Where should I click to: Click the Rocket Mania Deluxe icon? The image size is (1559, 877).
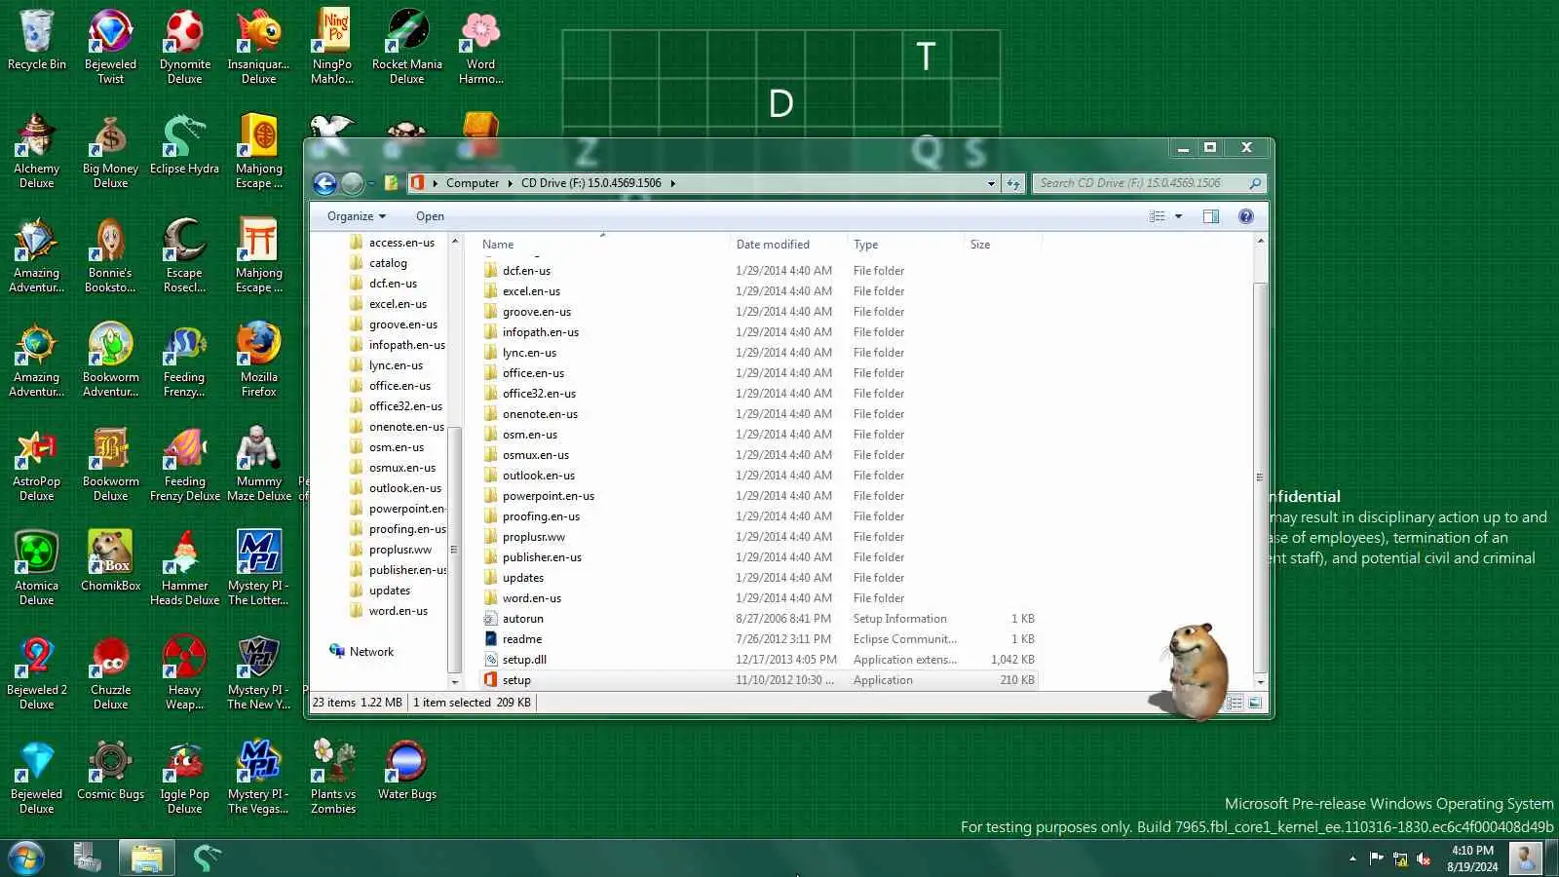pyautogui.click(x=407, y=47)
